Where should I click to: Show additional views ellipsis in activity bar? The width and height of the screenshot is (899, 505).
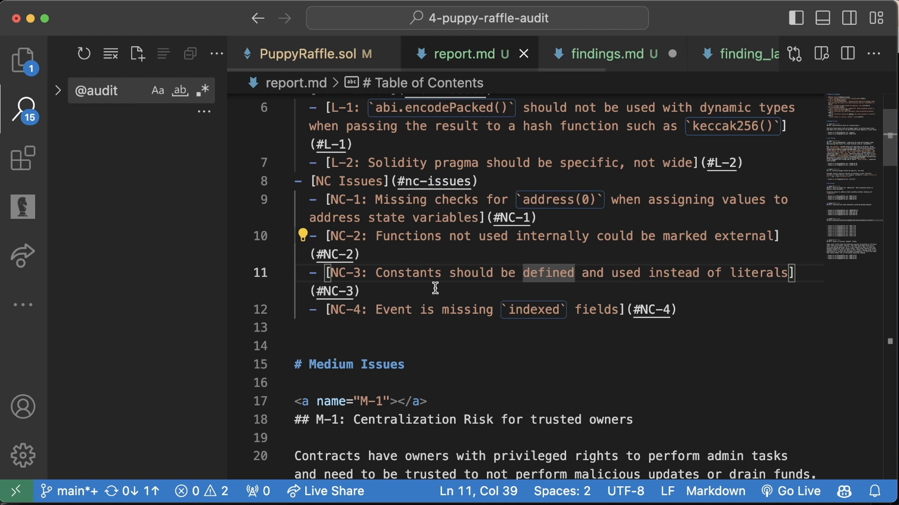23,304
